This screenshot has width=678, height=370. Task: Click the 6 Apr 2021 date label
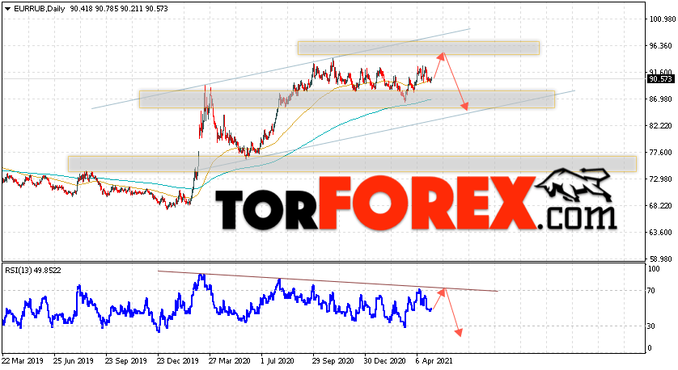434,361
